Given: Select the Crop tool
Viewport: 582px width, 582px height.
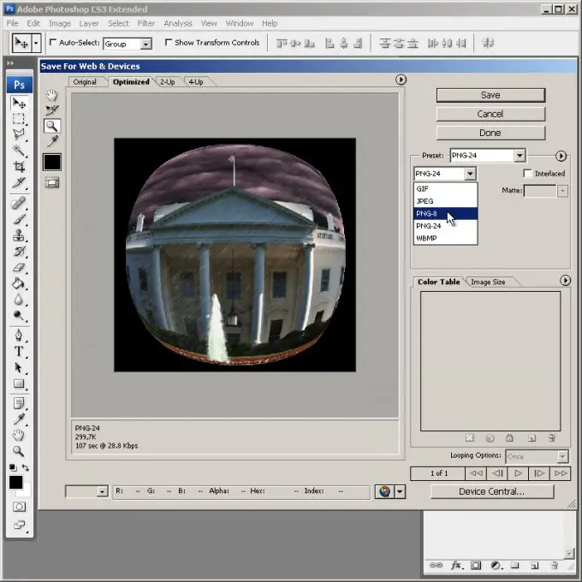Looking at the screenshot, I should 19,166.
